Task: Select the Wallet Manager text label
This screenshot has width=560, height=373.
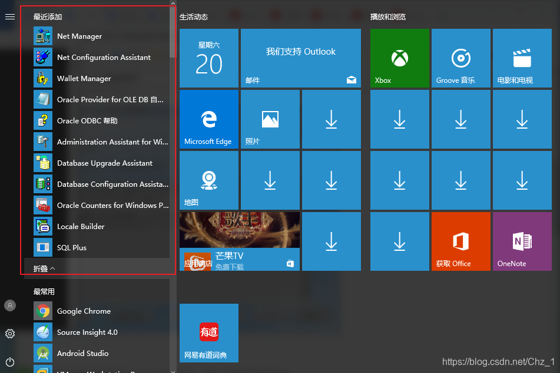Action: (x=84, y=78)
